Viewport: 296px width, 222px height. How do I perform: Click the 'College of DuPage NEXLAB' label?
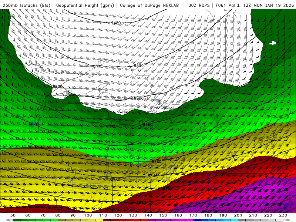(x=149, y=5)
